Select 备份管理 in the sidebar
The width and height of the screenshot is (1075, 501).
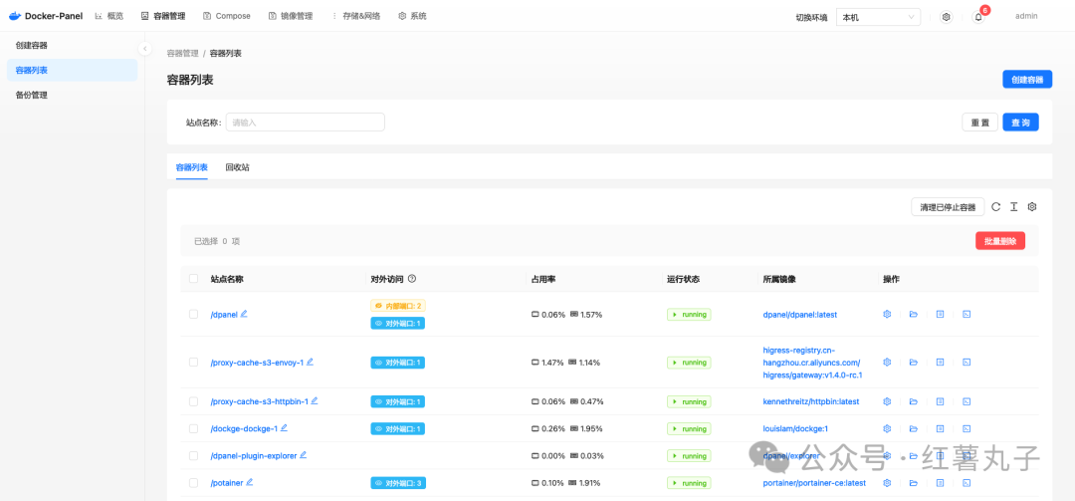click(x=72, y=96)
